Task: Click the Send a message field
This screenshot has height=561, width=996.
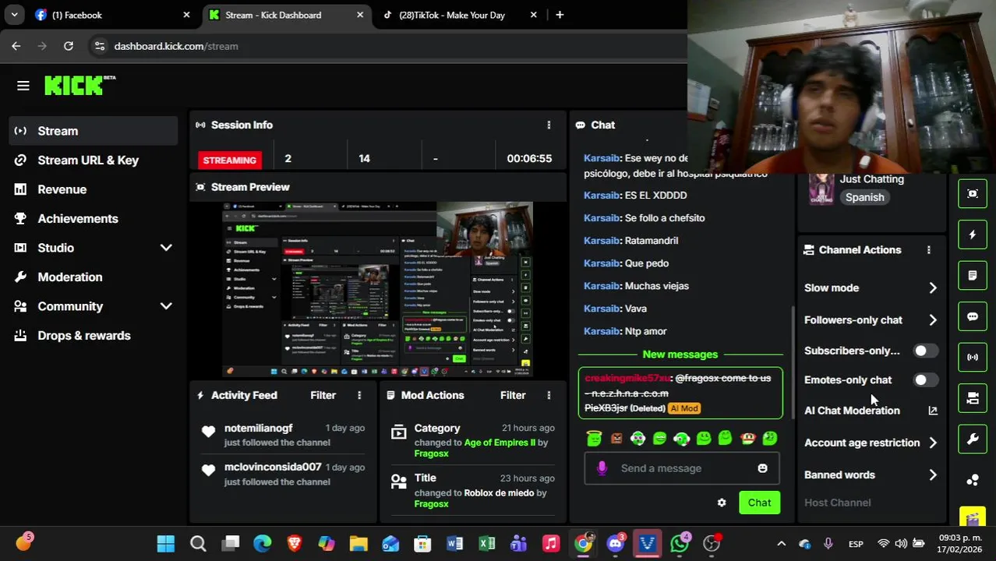Action: pos(682,468)
